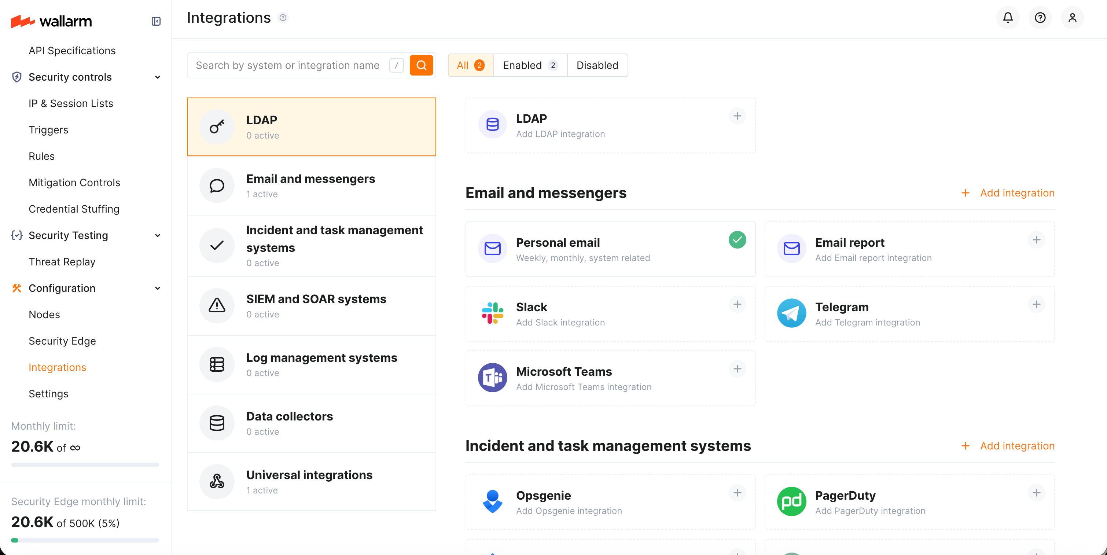
Task: Collapse the Security controls section
Action: click(x=158, y=77)
